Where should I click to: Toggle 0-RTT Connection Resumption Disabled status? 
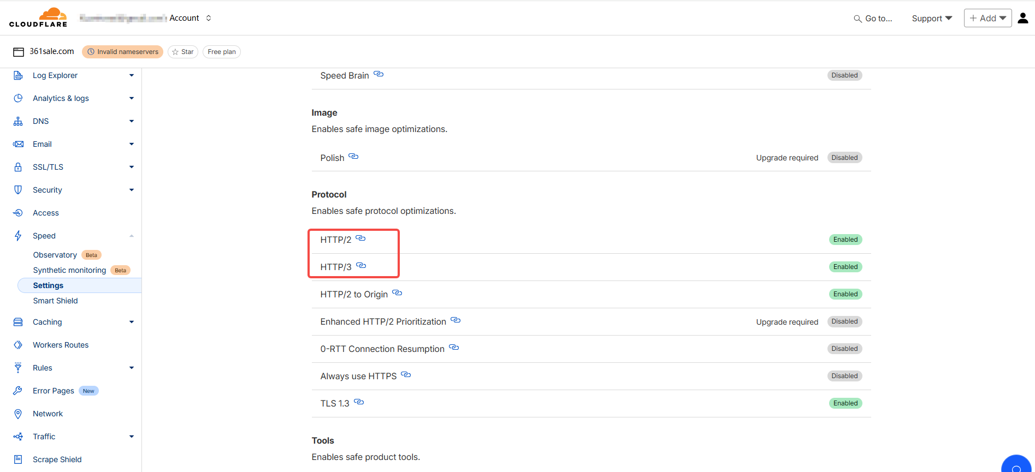(x=845, y=349)
